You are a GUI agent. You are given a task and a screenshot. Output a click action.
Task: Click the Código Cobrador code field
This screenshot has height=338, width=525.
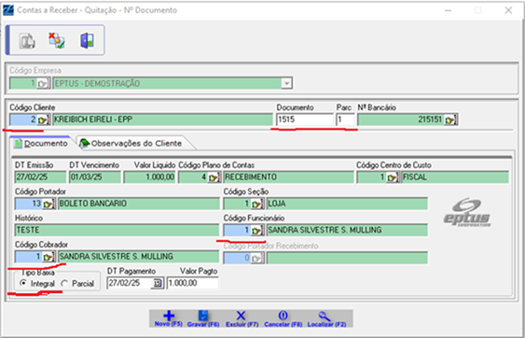pos(29,257)
